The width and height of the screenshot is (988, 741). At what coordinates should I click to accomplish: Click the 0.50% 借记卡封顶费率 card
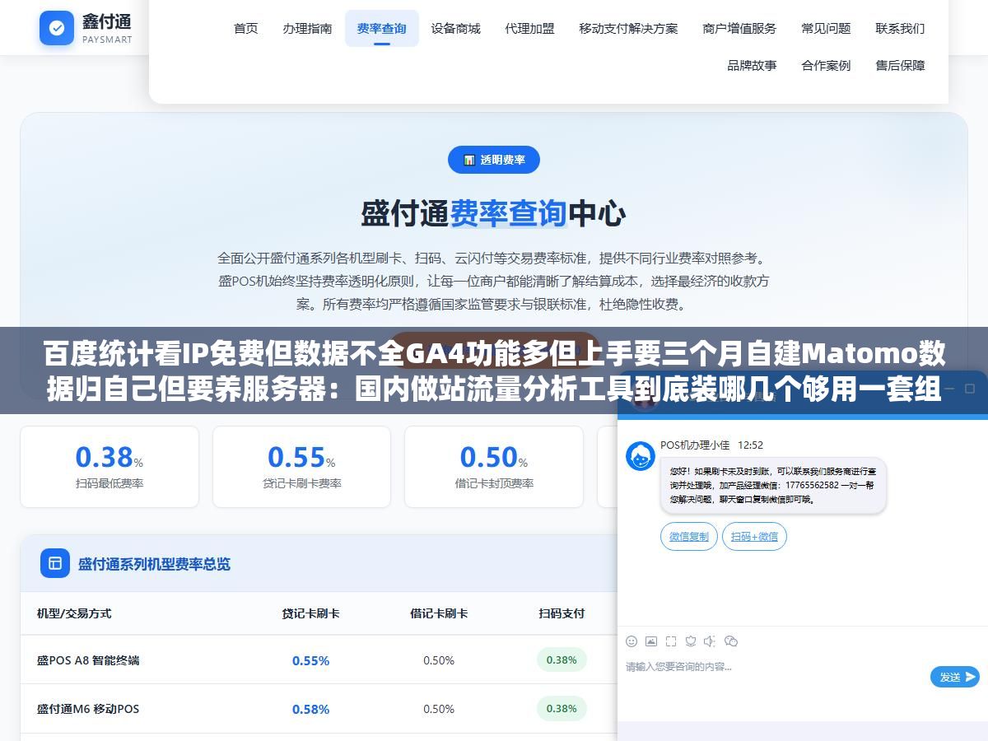point(494,467)
